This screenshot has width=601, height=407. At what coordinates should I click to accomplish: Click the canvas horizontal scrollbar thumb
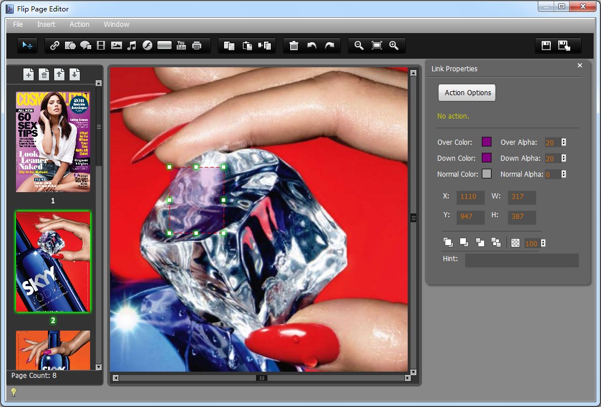[x=262, y=378]
